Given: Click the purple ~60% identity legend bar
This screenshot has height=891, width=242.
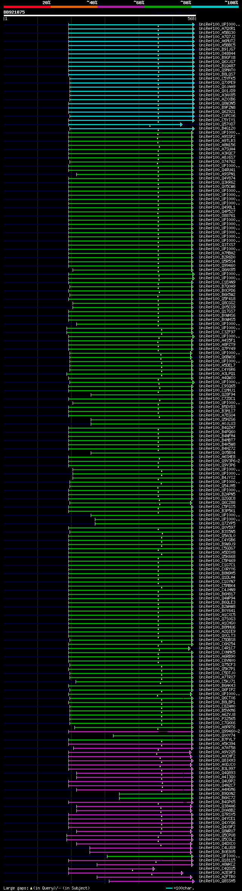Looking at the screenshot, I should (x=121, y=7).
